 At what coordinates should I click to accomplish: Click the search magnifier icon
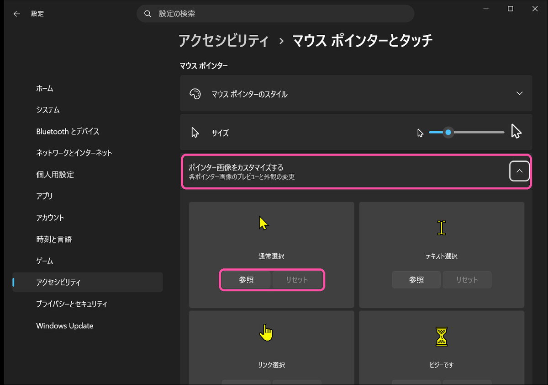[148, 14]
